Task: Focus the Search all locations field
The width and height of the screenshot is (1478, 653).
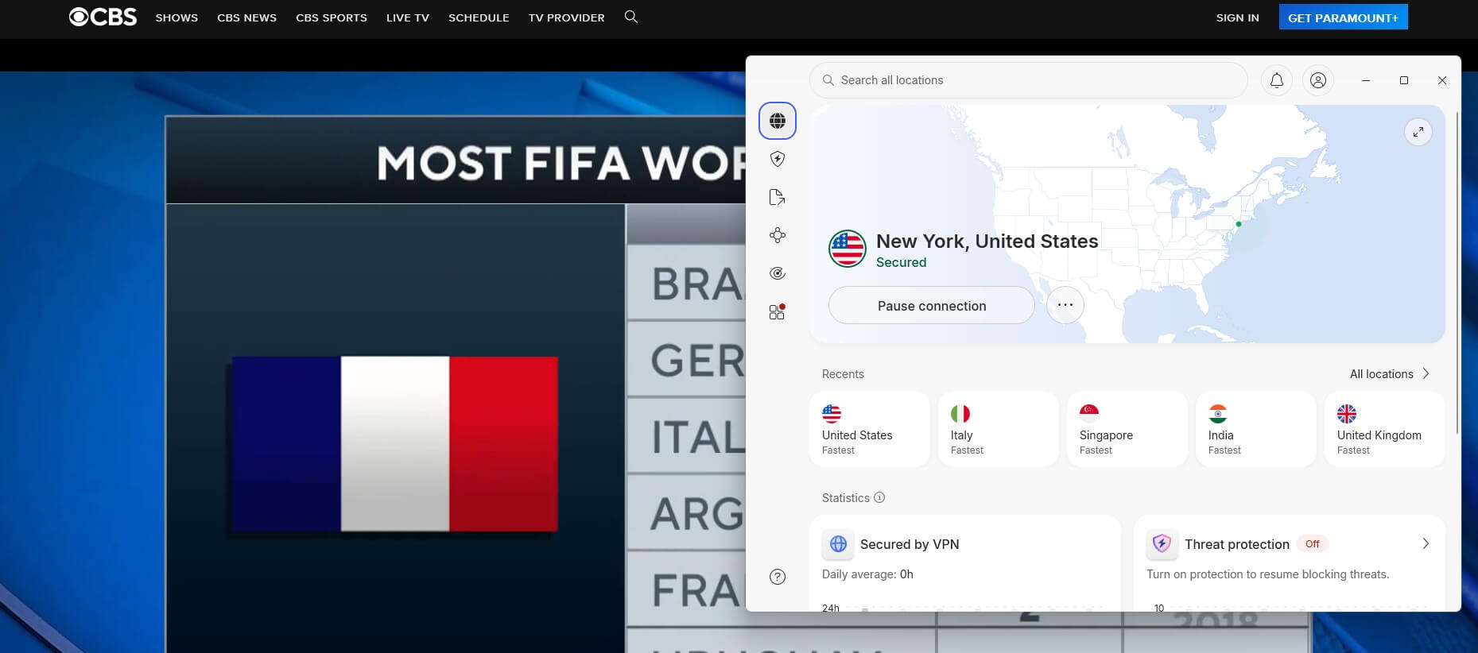Action: pyautogui.click(x=1029, y=80)
